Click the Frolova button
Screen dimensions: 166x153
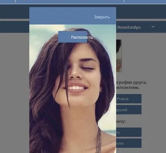coord(129,99)
